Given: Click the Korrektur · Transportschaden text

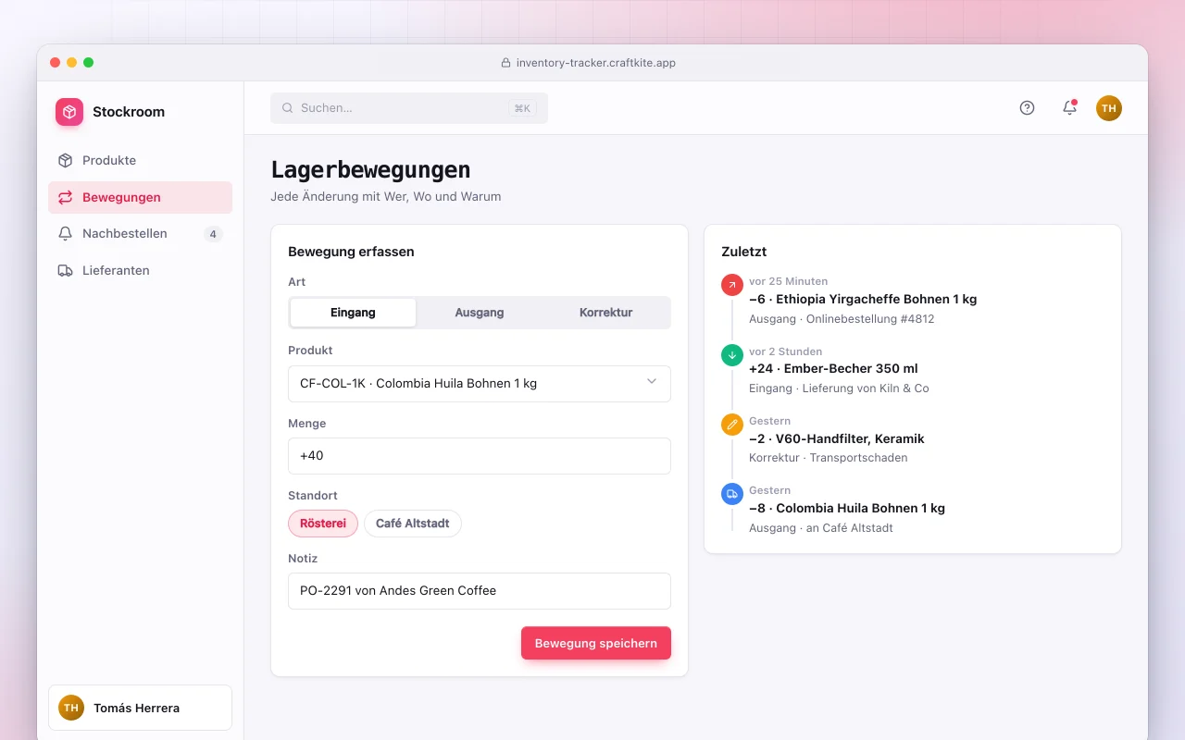Looking at the screenshot, I should [x=829, y=458].
